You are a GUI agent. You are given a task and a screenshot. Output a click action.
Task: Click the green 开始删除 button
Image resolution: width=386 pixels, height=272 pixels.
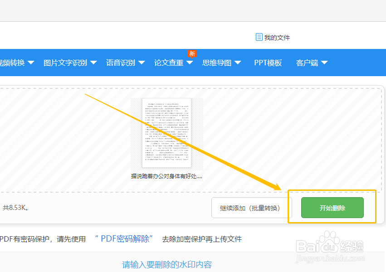(332, 207)
